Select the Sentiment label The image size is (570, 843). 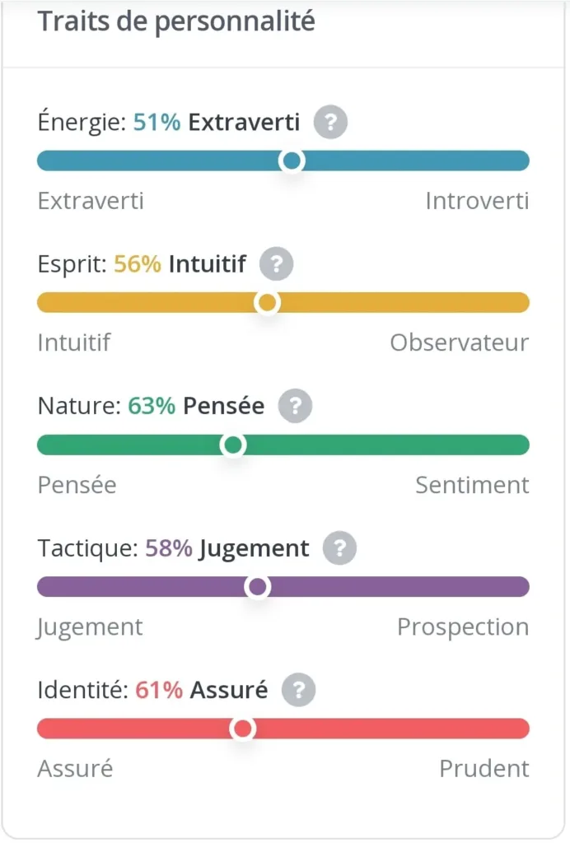(x=472, y=485)
